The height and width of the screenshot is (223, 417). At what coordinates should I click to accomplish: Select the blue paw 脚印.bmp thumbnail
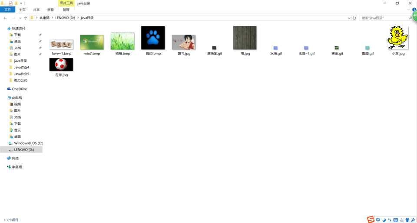click(x=153, y=38)
